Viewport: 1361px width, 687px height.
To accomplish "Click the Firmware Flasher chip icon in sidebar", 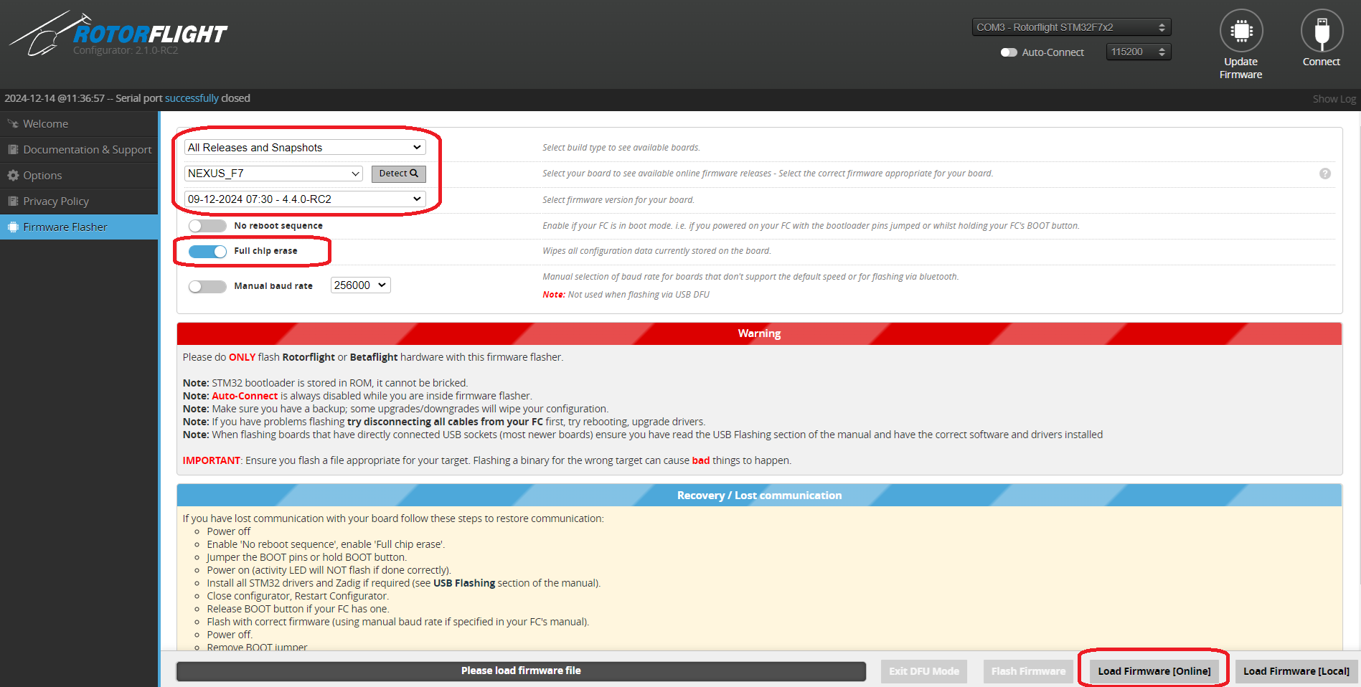I will point(13,227).
